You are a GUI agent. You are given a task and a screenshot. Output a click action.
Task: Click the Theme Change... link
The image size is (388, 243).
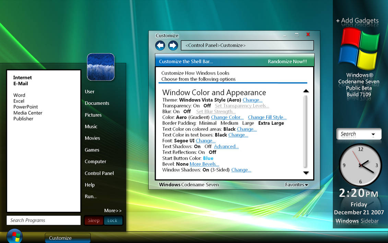pyautogui.click(x=252, y=100)
